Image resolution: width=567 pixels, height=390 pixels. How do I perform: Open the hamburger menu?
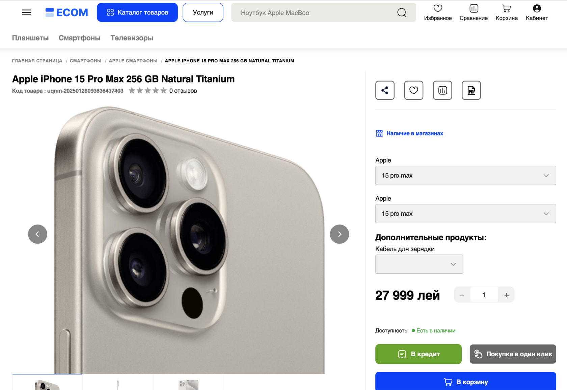[26, 12]
